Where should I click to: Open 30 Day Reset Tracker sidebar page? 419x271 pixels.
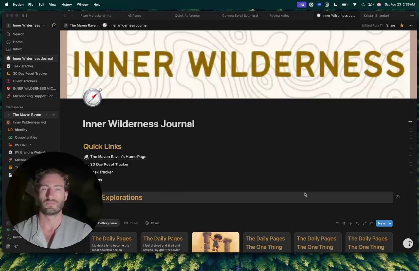[x=30, y=73]
